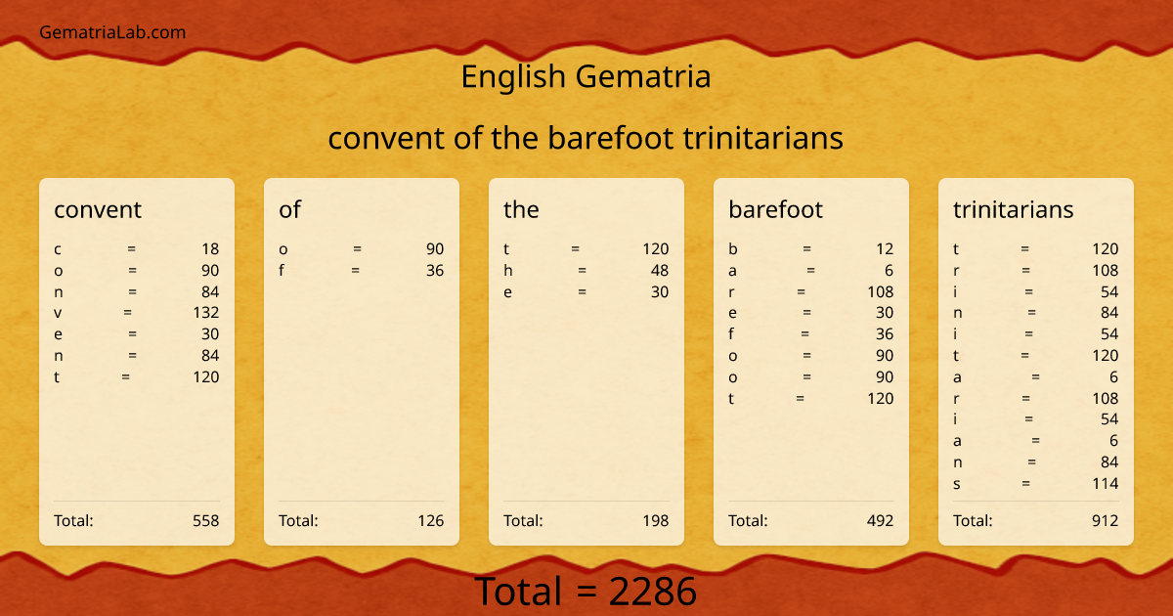Viewport: 1173px width, 616px height.
Task: Click letter 'c' row label in convent card
Action: [x=58, y=249]
